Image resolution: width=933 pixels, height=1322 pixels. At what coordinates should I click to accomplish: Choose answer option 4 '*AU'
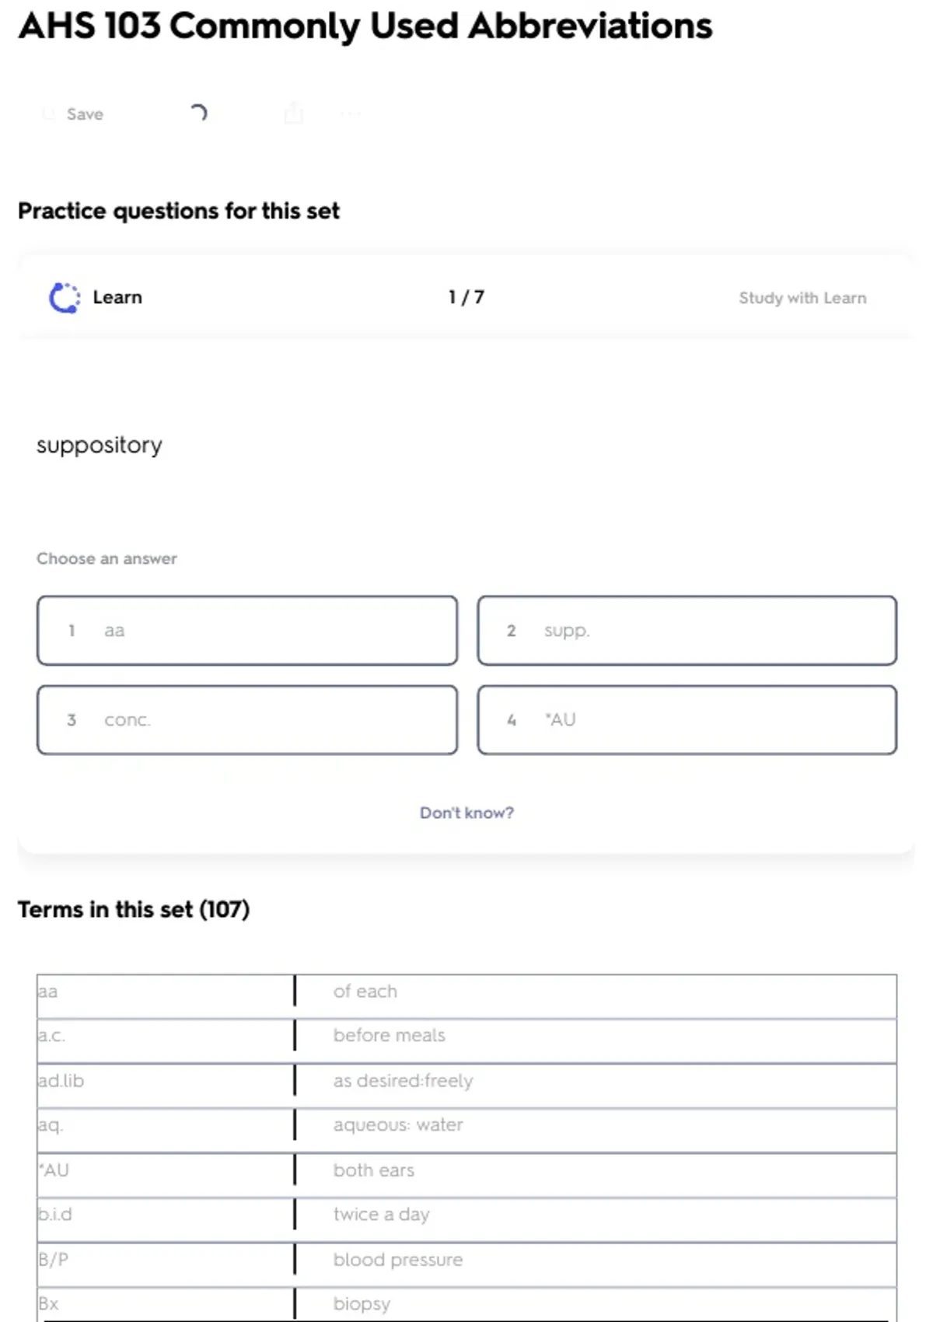(x=687, y=720)
